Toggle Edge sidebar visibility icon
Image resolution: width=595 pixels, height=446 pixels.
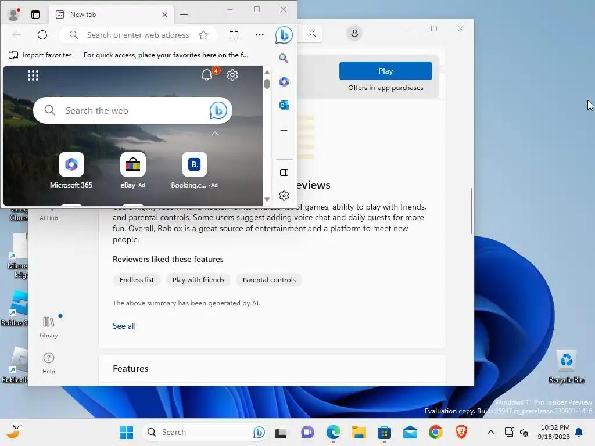coord(284,172)
